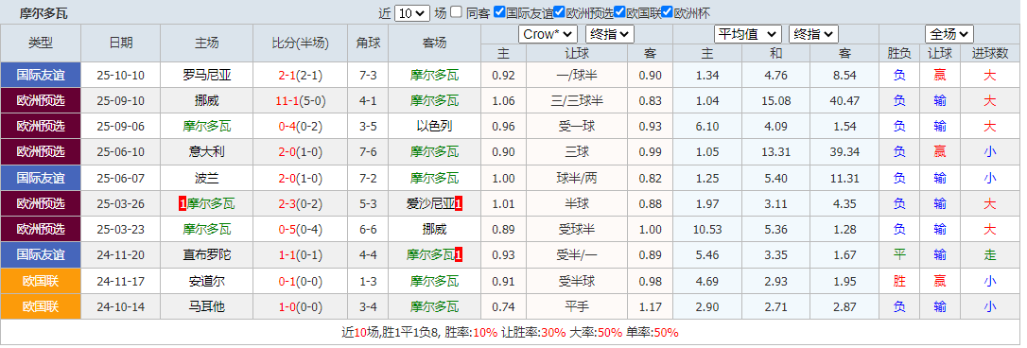Viewport: 1027px width, 348px height.
Task: Click the 25-06-07 date cell
Action: (x=120, y=179)
